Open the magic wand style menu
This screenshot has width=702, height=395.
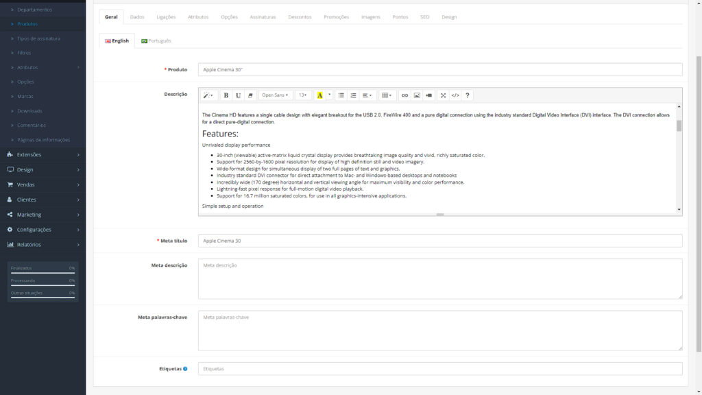pyautogui.click(x=208, y=95)
